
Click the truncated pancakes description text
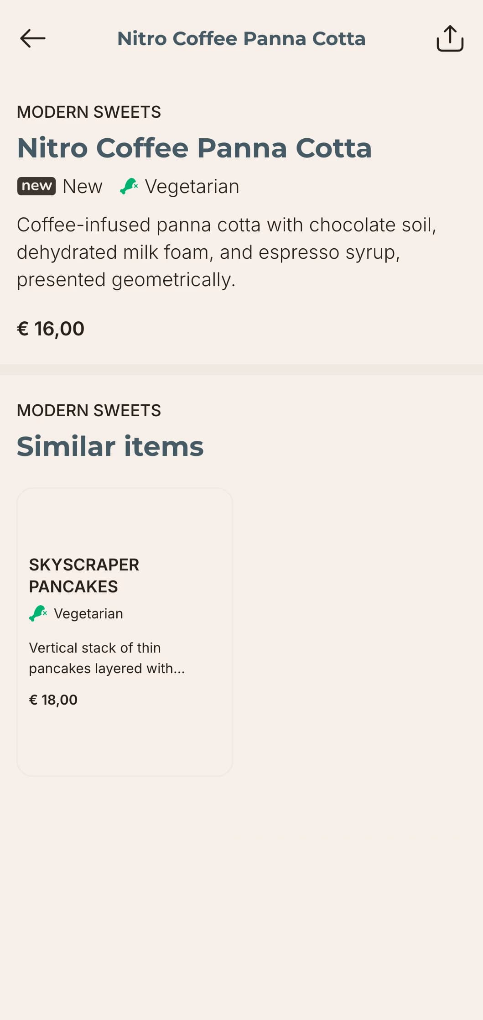(107, 658)
